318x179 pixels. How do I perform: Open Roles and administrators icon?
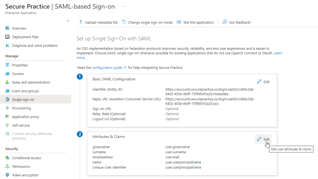pyautogui.click(x=7, y=82)
